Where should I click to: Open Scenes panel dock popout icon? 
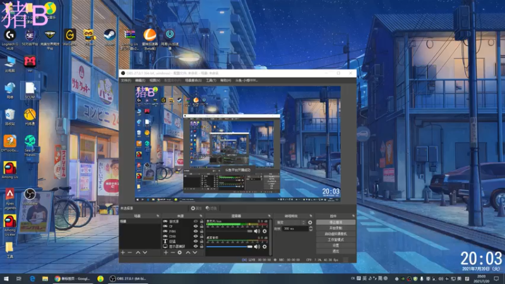158,216
